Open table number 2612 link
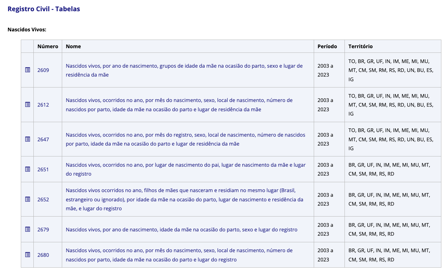This screenshot has width=447, height=271. [43, 105]
